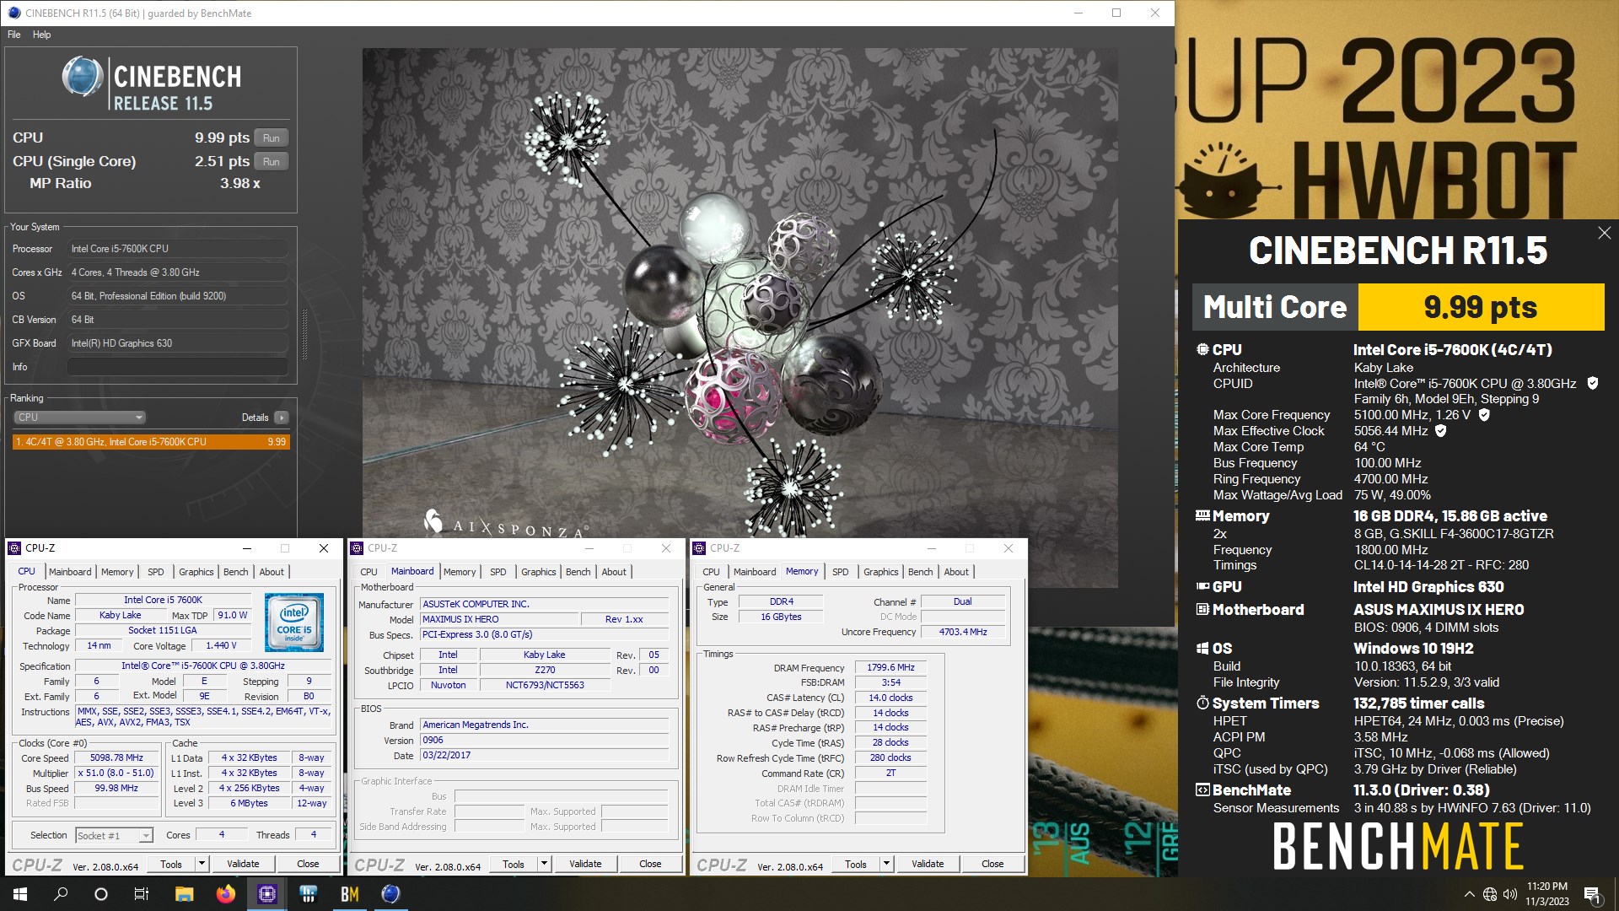The image size is (1619, 911).
Task: Open the File menu in Cinebench
Action: coord(14,35)
